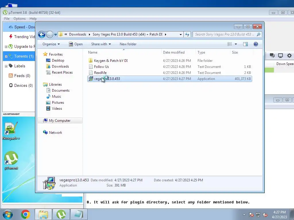Screen dimensions: 294x220
Task: Sort by the Name column header
Action: pos(124,52)
